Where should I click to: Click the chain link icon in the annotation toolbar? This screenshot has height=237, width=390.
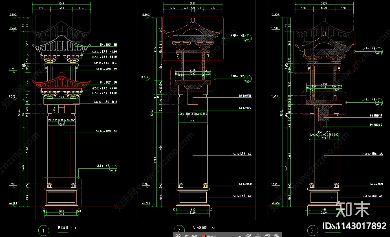(178, 236)
